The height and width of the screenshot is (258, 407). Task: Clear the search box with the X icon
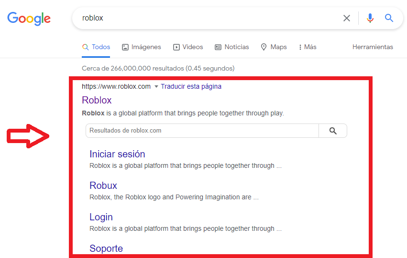[347, 18]
